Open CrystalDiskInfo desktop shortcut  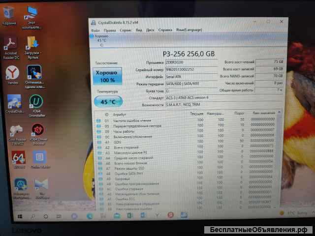pos(14,102)
